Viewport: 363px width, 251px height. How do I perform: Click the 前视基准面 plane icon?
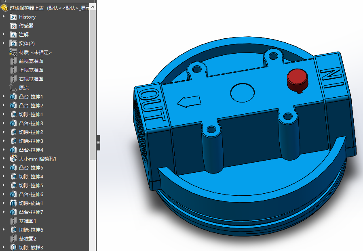[x=13, y=61]
